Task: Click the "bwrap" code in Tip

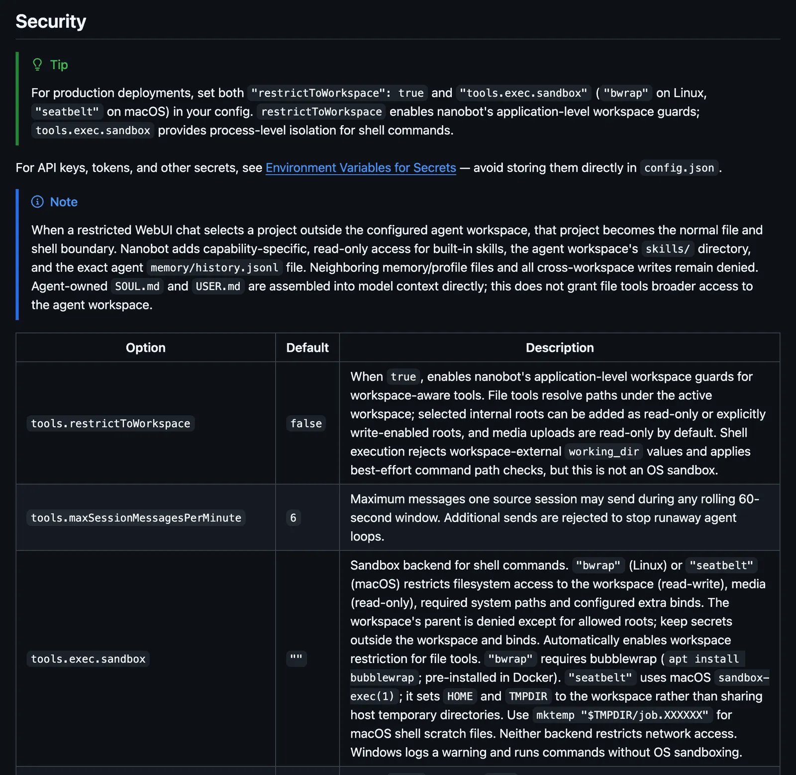Action: click(x=626, y=93)
